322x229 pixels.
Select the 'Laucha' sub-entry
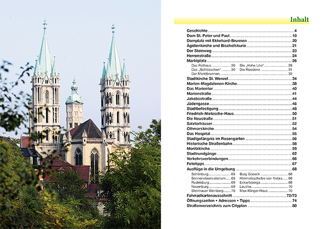(266, 186)
